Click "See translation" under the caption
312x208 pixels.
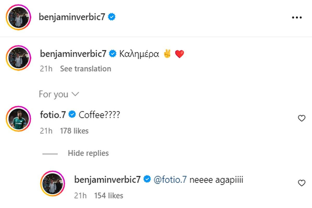(86, 69)
